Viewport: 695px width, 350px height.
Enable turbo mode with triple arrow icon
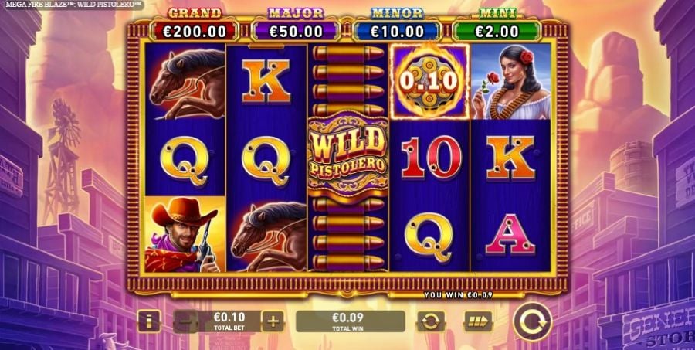(x=478, y=321)
